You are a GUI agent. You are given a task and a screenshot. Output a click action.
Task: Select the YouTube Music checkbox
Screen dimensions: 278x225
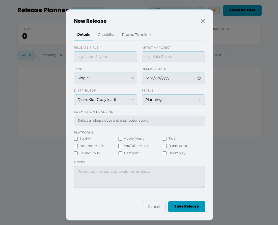coord(120,146)
